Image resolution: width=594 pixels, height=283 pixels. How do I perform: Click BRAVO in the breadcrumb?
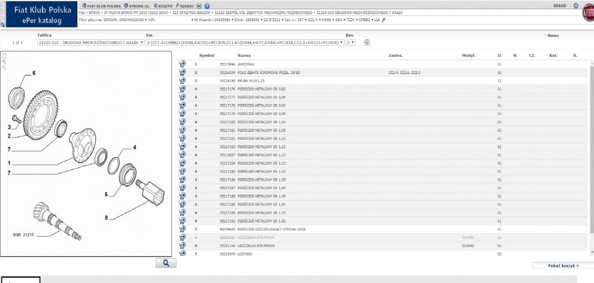94,13
